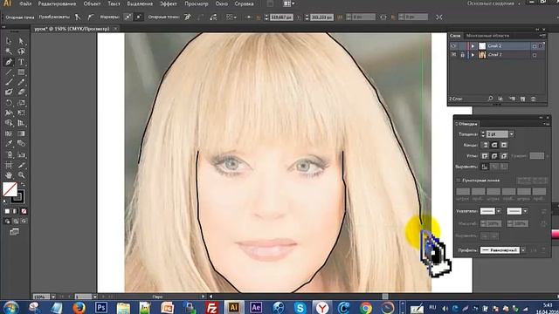Viewport: 559px width, 314px height.
Task: Convert selected anchor point to corner
Action: click(x=78, y=17)
